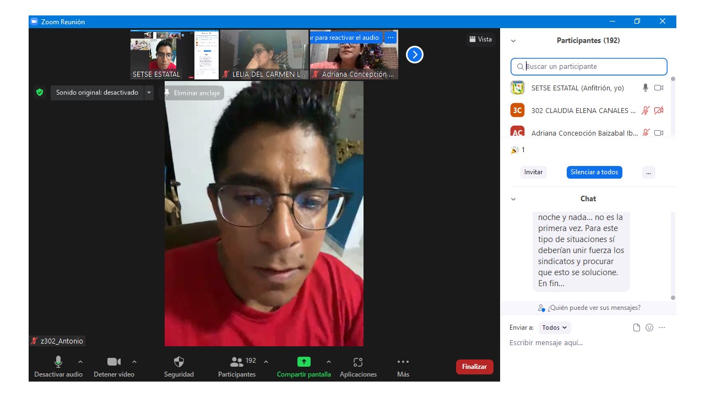
Task: Click reactivar el audio on Adriana's thumbnail
Action: click(346, 37)
